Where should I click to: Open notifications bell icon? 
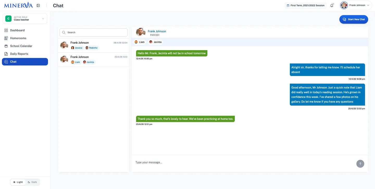(332, 5)
